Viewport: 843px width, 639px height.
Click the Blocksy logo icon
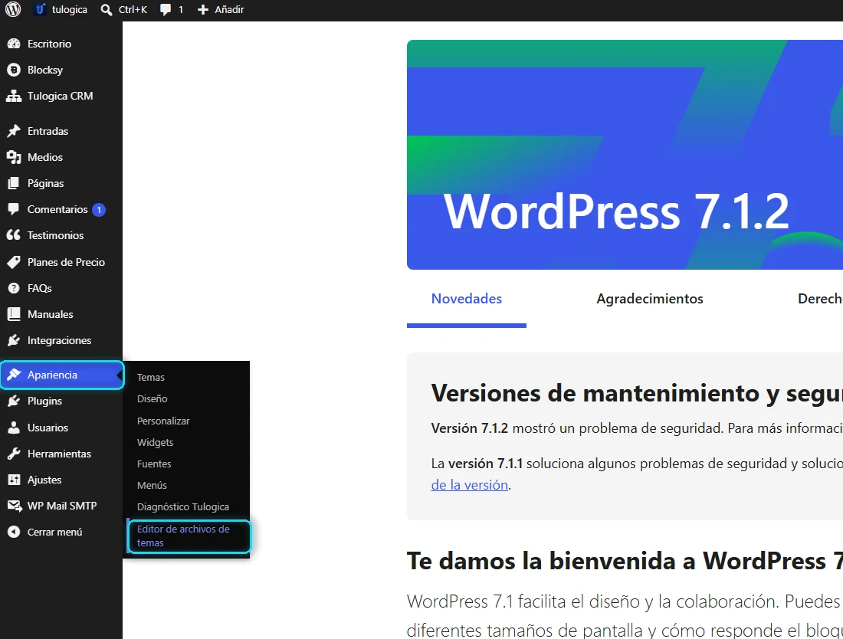14,70
